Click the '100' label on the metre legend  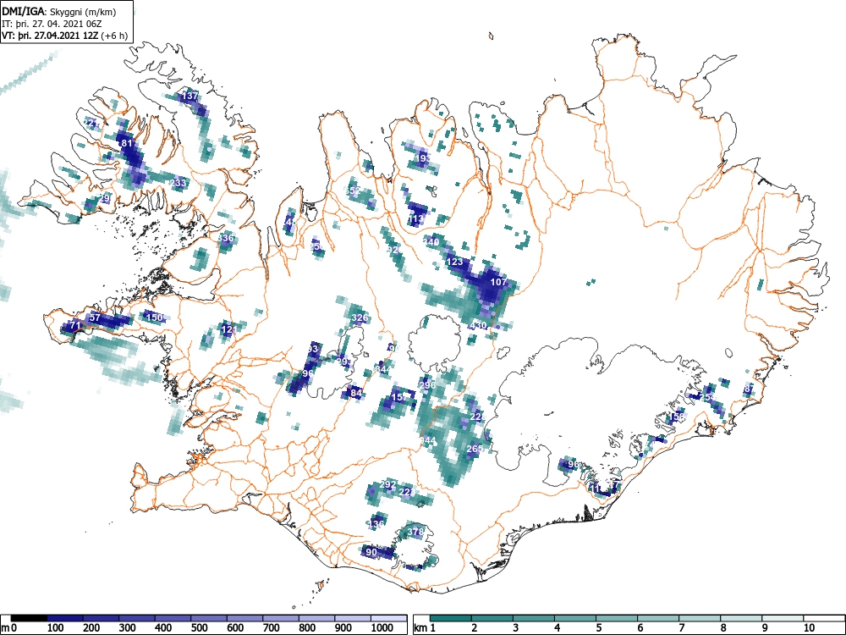56,627
